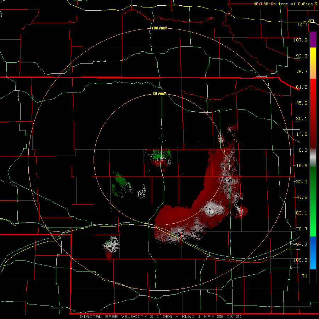Image resolution: width=319 pixels, height=319 pixels.
Task: Select the -32.0 scale value
Action: click(301, 182)
